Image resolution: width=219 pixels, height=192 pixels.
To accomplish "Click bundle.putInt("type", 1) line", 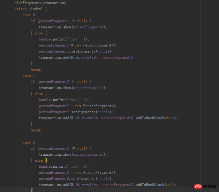I will 64,39.
